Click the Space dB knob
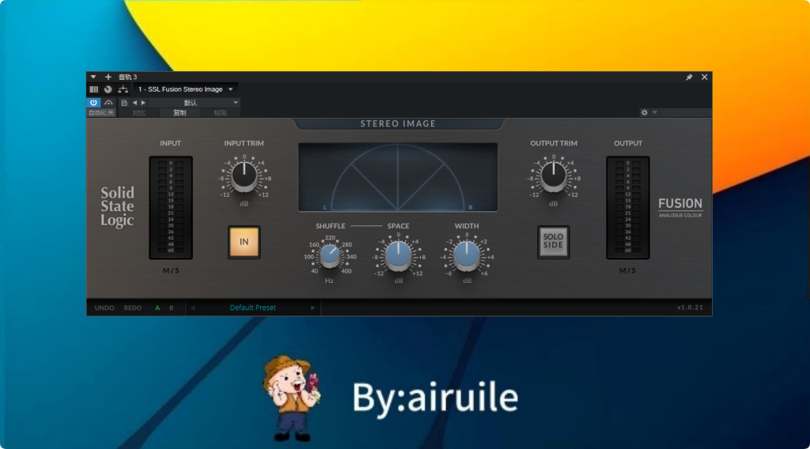This screenshot has height=449, width=810. click(x=399, y=255)
